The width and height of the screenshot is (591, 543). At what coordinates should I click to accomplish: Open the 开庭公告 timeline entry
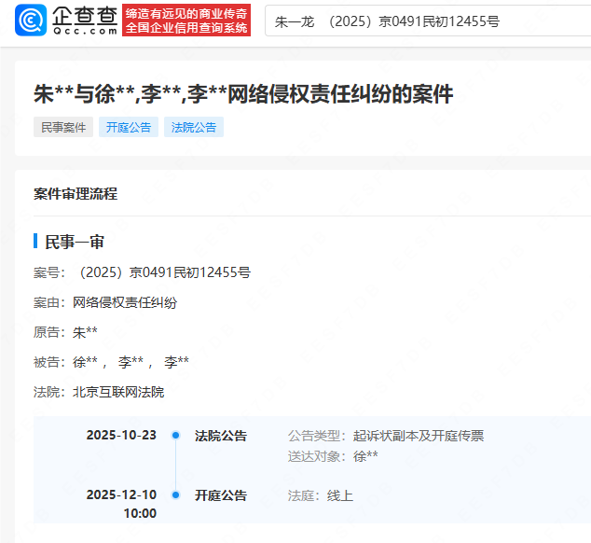coord(221,495)
